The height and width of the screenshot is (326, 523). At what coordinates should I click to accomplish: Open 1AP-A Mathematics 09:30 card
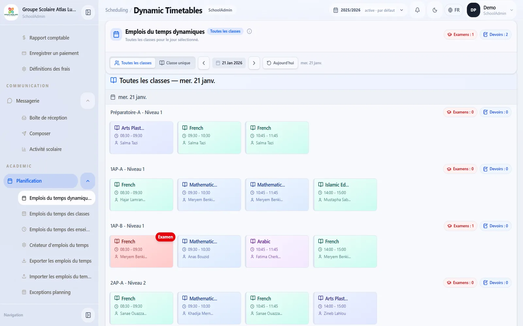coord(209,195)
